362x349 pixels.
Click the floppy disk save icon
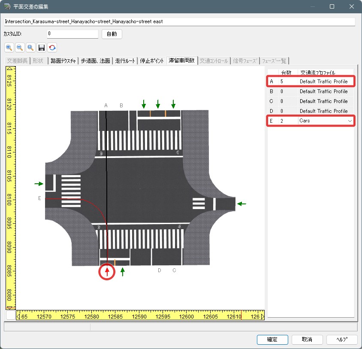click(42, 48)
